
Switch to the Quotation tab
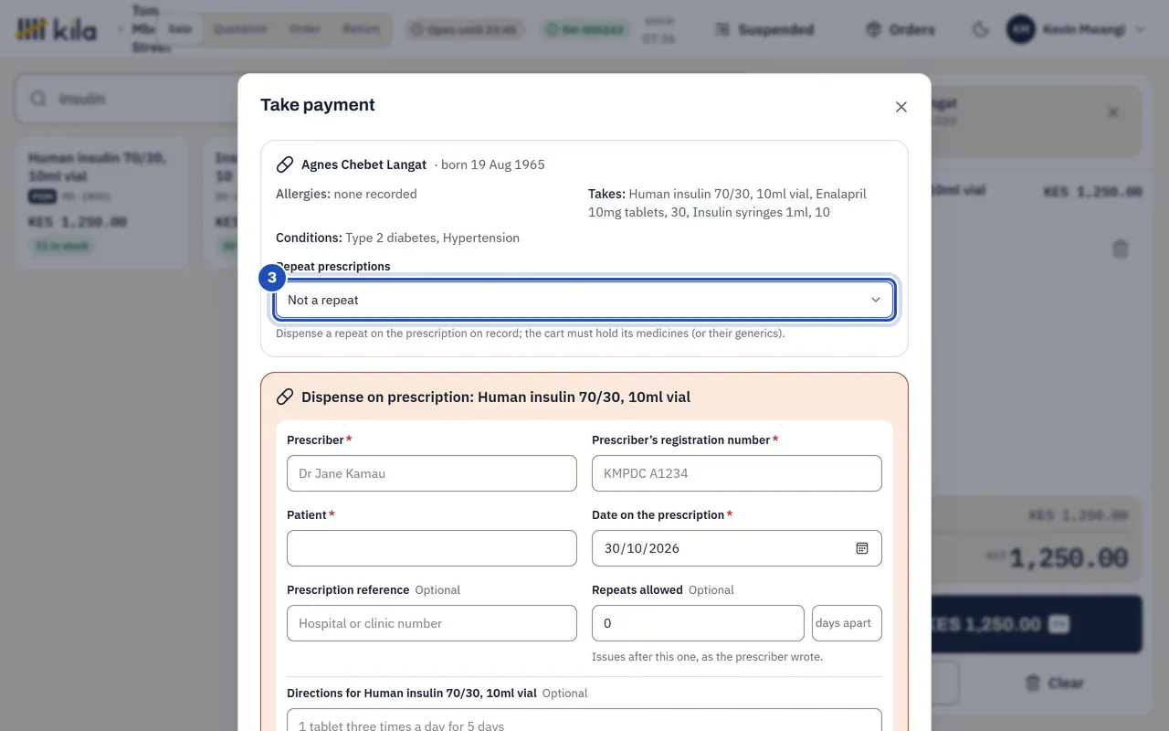[240, 29]
